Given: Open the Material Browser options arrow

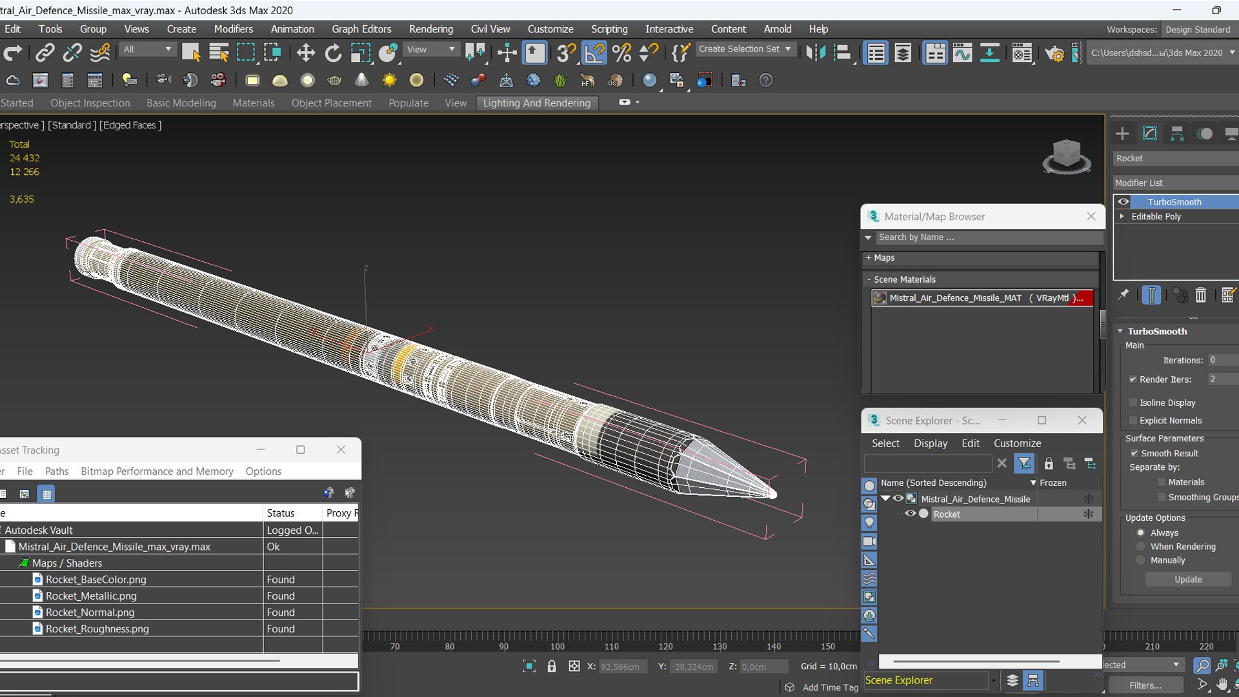Looking at the screenshot, I should tap(869, 237).
